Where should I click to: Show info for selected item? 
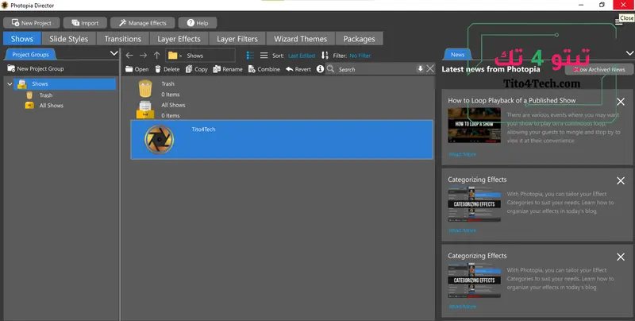tap(320, 69)
